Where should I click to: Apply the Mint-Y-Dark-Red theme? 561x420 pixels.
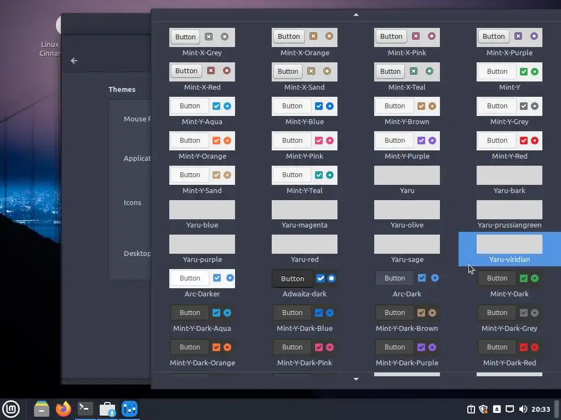(510, 353)
